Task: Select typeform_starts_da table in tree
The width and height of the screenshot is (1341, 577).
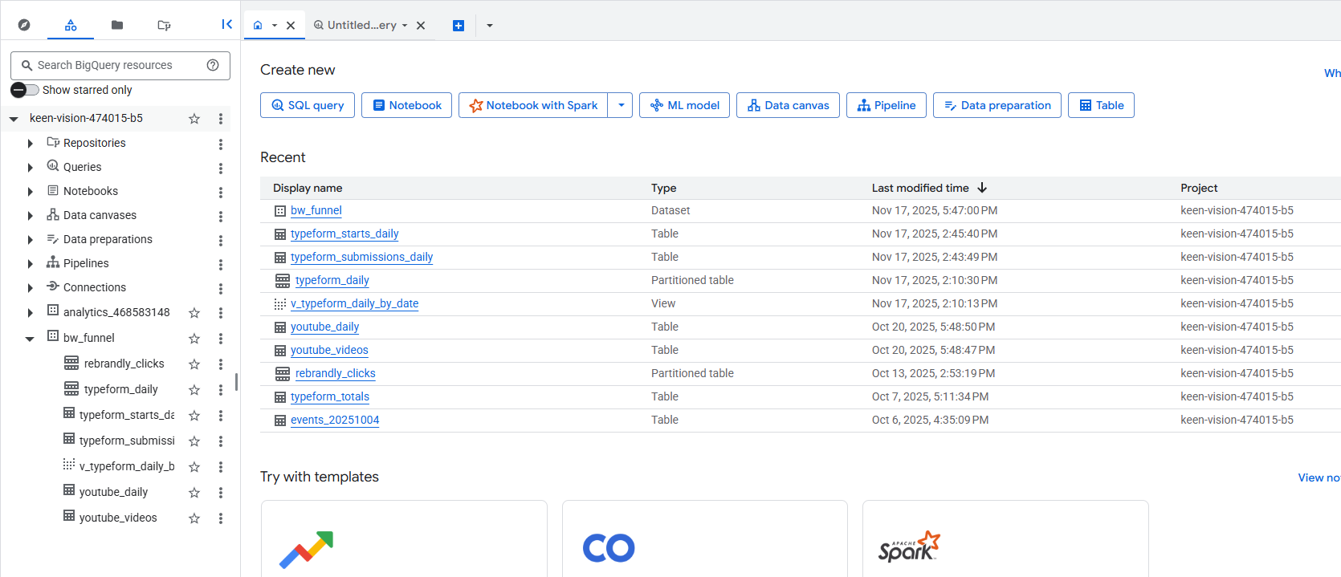Action: [x=126, y=415]
